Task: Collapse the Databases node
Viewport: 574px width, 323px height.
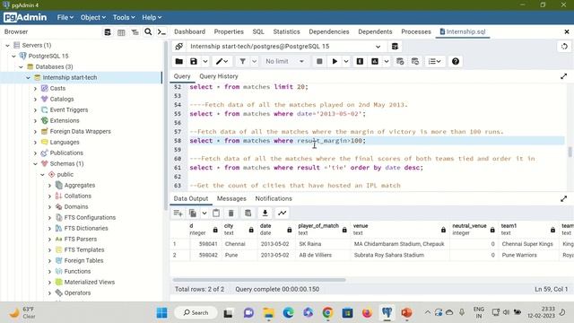Action: click(x=21, y=67)
